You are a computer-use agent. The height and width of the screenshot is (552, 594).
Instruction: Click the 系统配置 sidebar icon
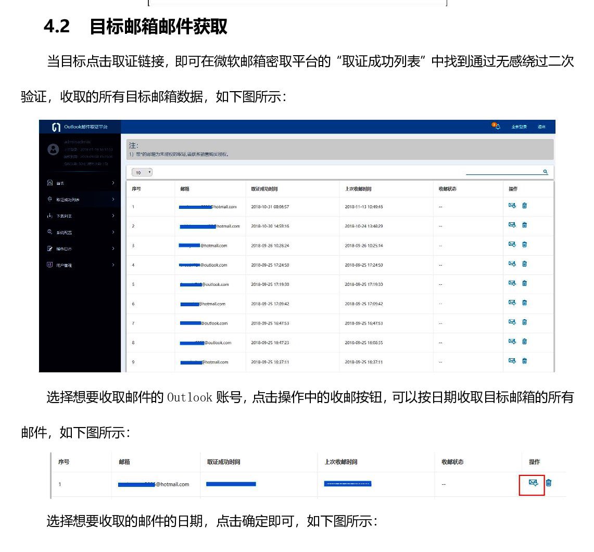point(49,232)
